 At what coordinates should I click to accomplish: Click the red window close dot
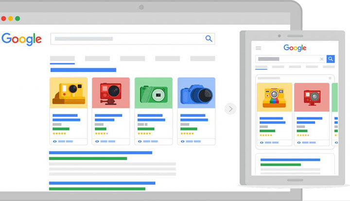tap(3, 18)
